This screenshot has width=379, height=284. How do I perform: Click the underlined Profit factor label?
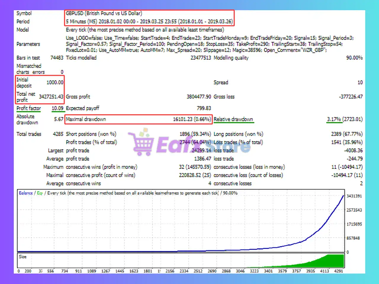point(29,108)
